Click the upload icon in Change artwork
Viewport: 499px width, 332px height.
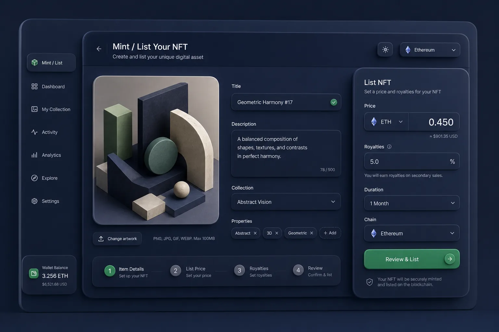coord(101,239)
